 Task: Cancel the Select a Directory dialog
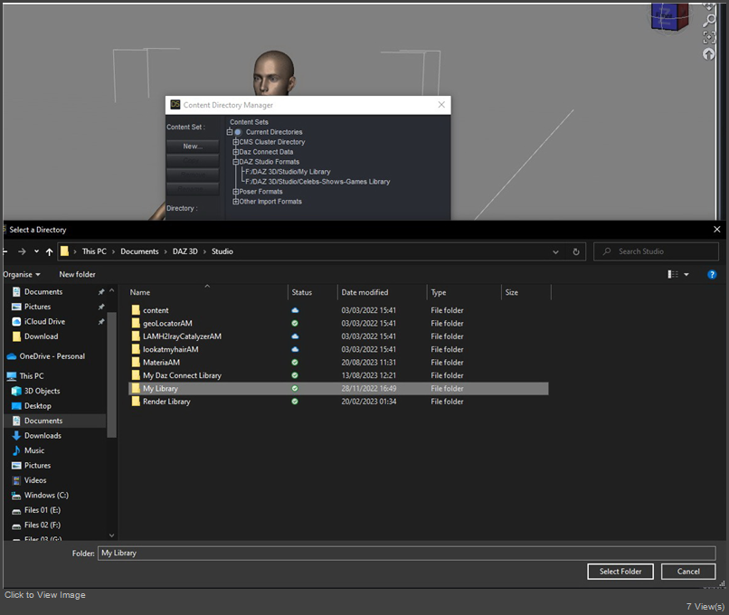pos(688,572)
